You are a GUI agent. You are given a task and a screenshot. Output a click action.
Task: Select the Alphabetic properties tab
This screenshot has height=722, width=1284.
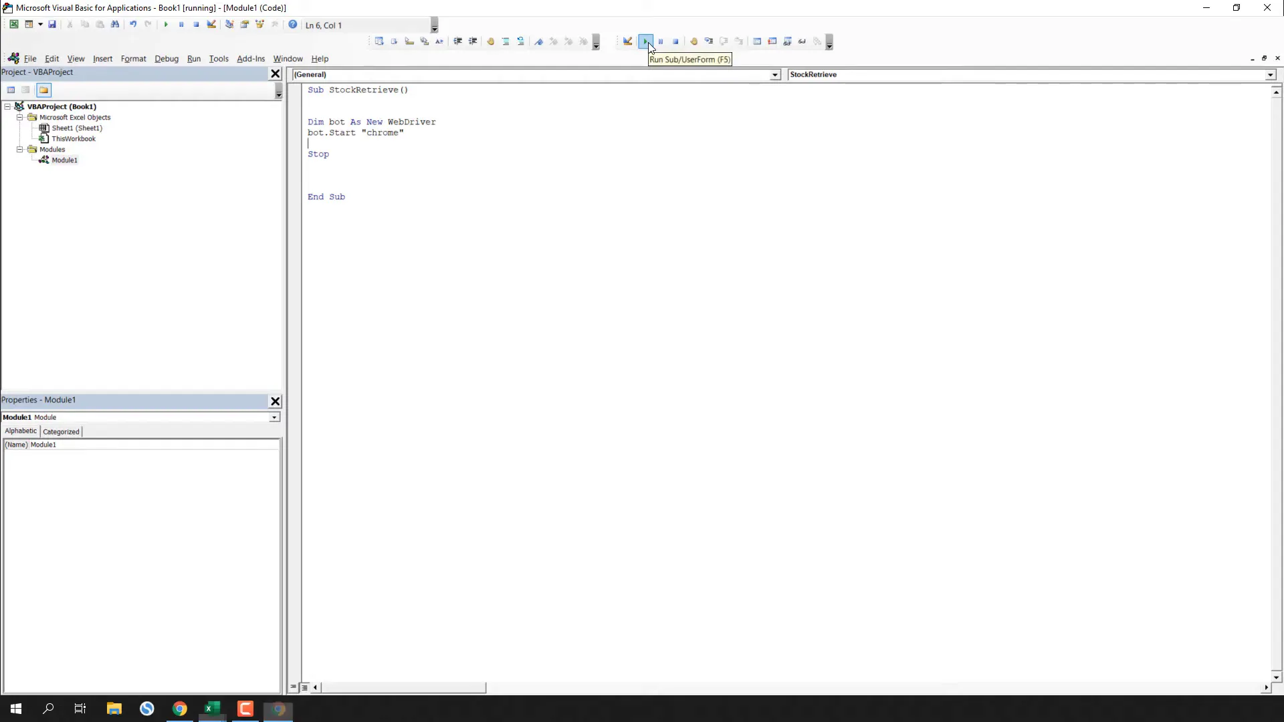20,431
